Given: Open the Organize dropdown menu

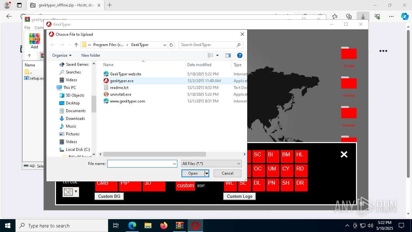Looking at the screenshot, I should click(62, 55).
